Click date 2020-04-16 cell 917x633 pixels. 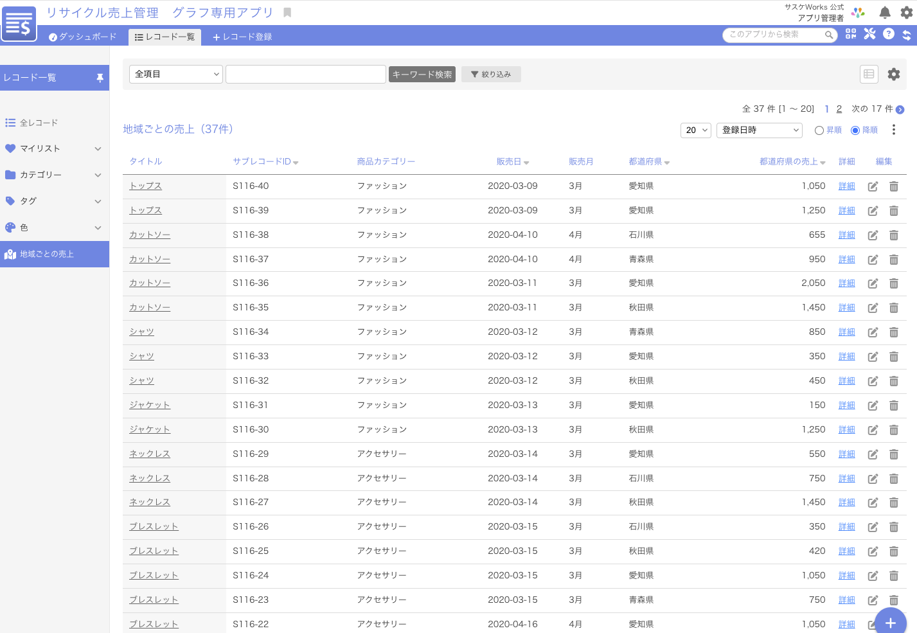pyautogui.click(x=513, y=625)
